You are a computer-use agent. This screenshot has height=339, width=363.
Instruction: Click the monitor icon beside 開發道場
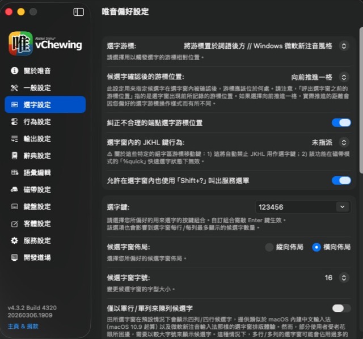click(x=15, y=257)
